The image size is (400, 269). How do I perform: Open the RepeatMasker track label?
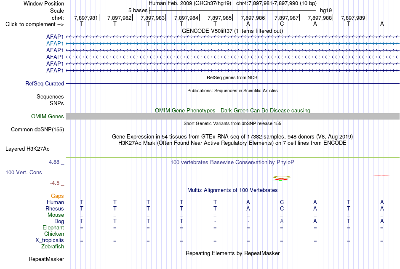point(46,259)
